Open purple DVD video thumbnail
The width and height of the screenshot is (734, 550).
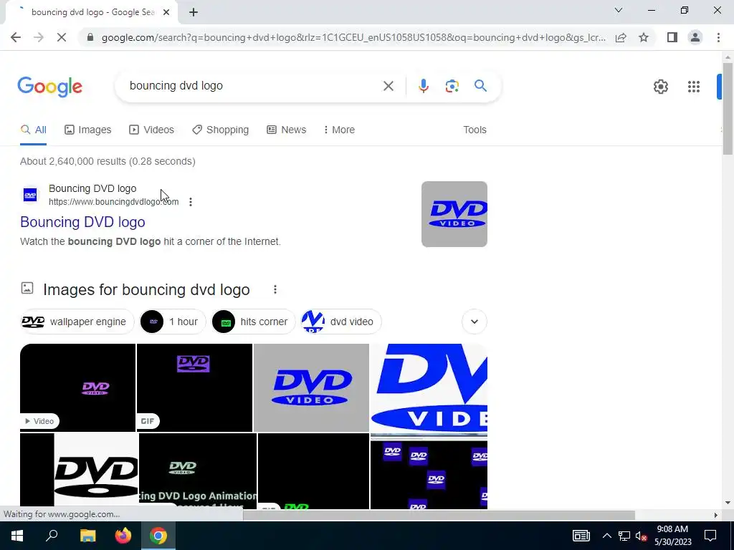tap(77, 387)
